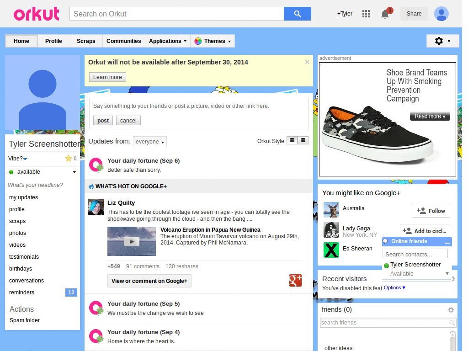Open testimonials in sidebar
Screen dimensions: 468x351
tap(24, 257)
